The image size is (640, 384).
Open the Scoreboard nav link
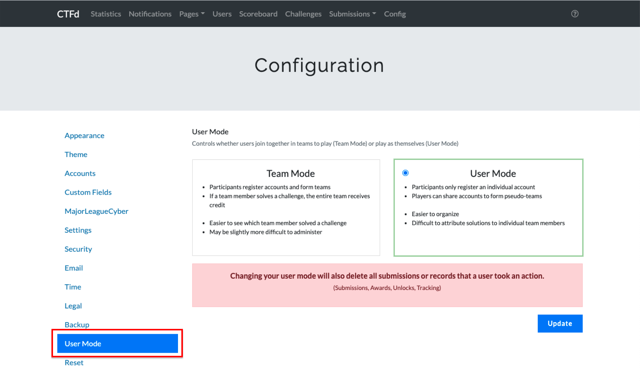point(258,14)
